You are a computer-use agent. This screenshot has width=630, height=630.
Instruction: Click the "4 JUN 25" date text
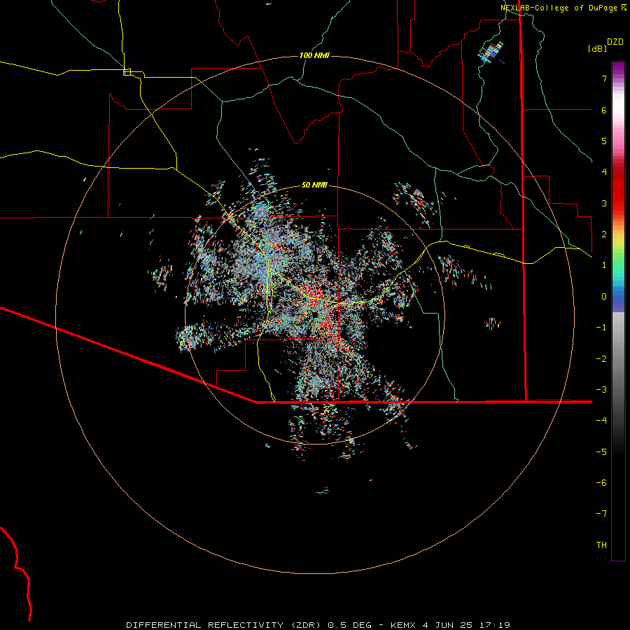click(447, 625)
